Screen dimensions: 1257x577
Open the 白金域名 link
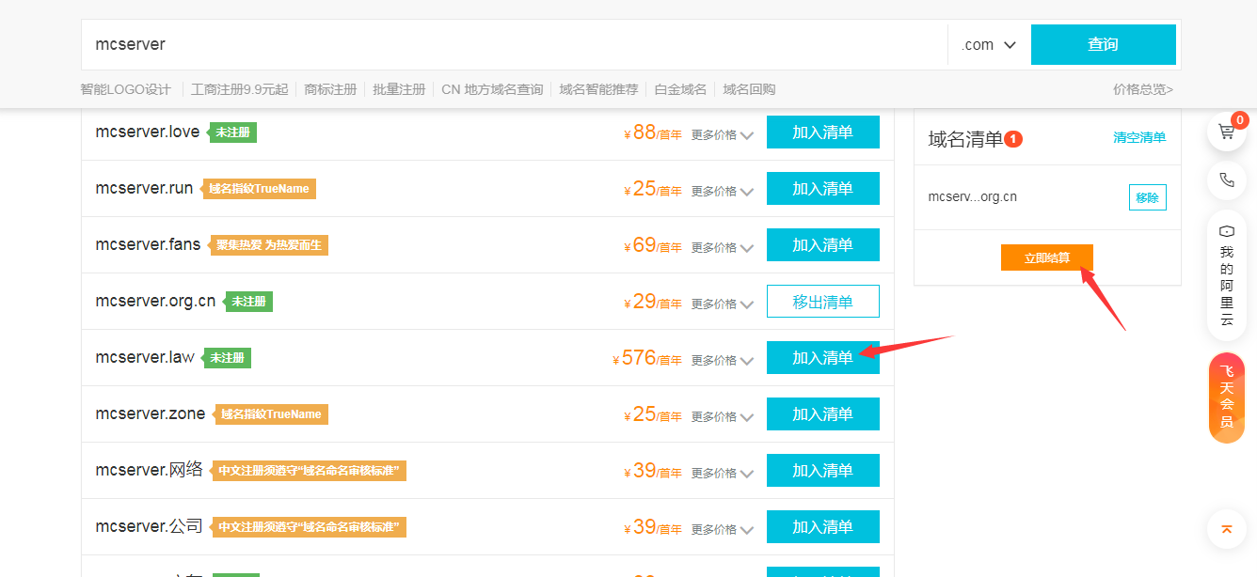click(680, 89)
